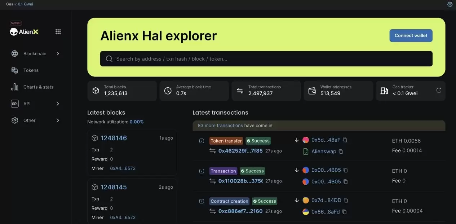Click the settings gear in the top bar
The height and width of the screenshot is (224, 456).
pos(450,4)
